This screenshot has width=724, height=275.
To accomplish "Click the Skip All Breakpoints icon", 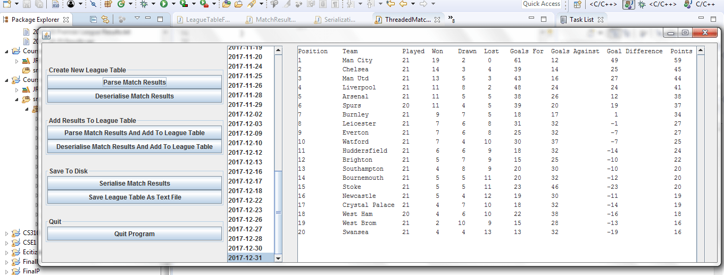I will tap(93, 4).
